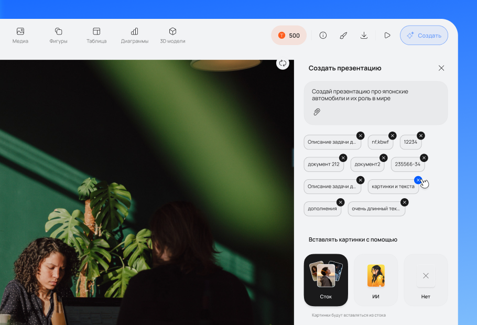Start slideshow with play icon
This screenshot has height=325, width=477.
pyautogui.click(x=387, y=36)
